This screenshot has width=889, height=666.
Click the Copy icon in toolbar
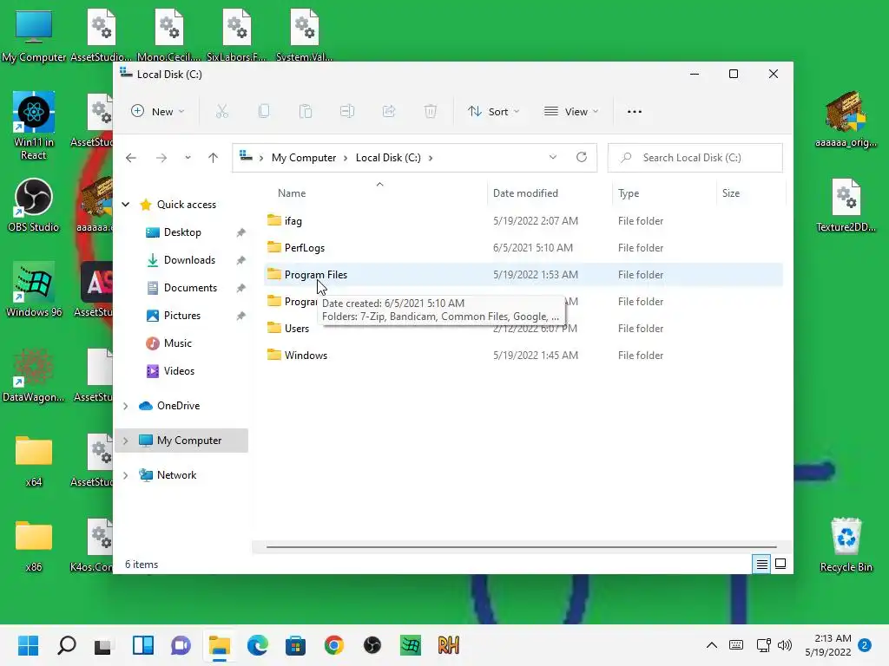(264, 112)
